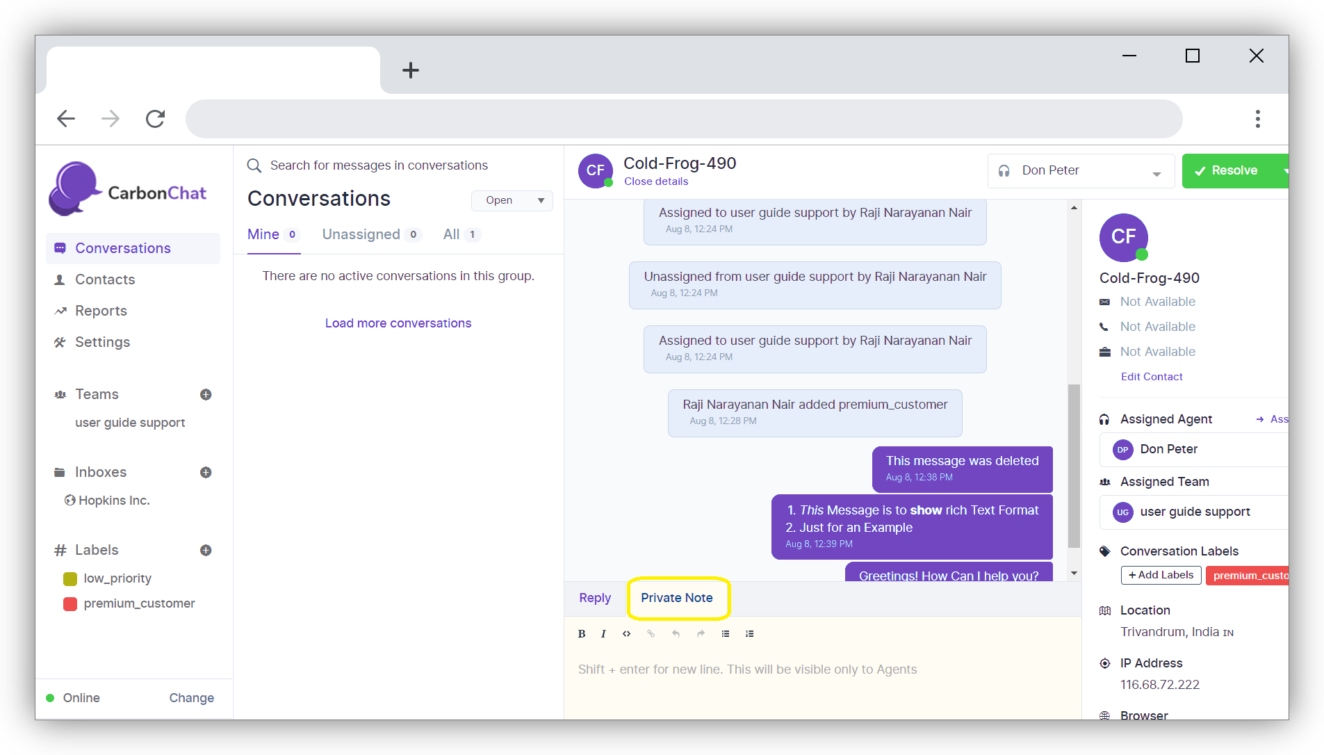Viewport: 1324px width, 755px height.
Task: Open the new browser tab
Action: pyautogui.click(x=411, y=70)
